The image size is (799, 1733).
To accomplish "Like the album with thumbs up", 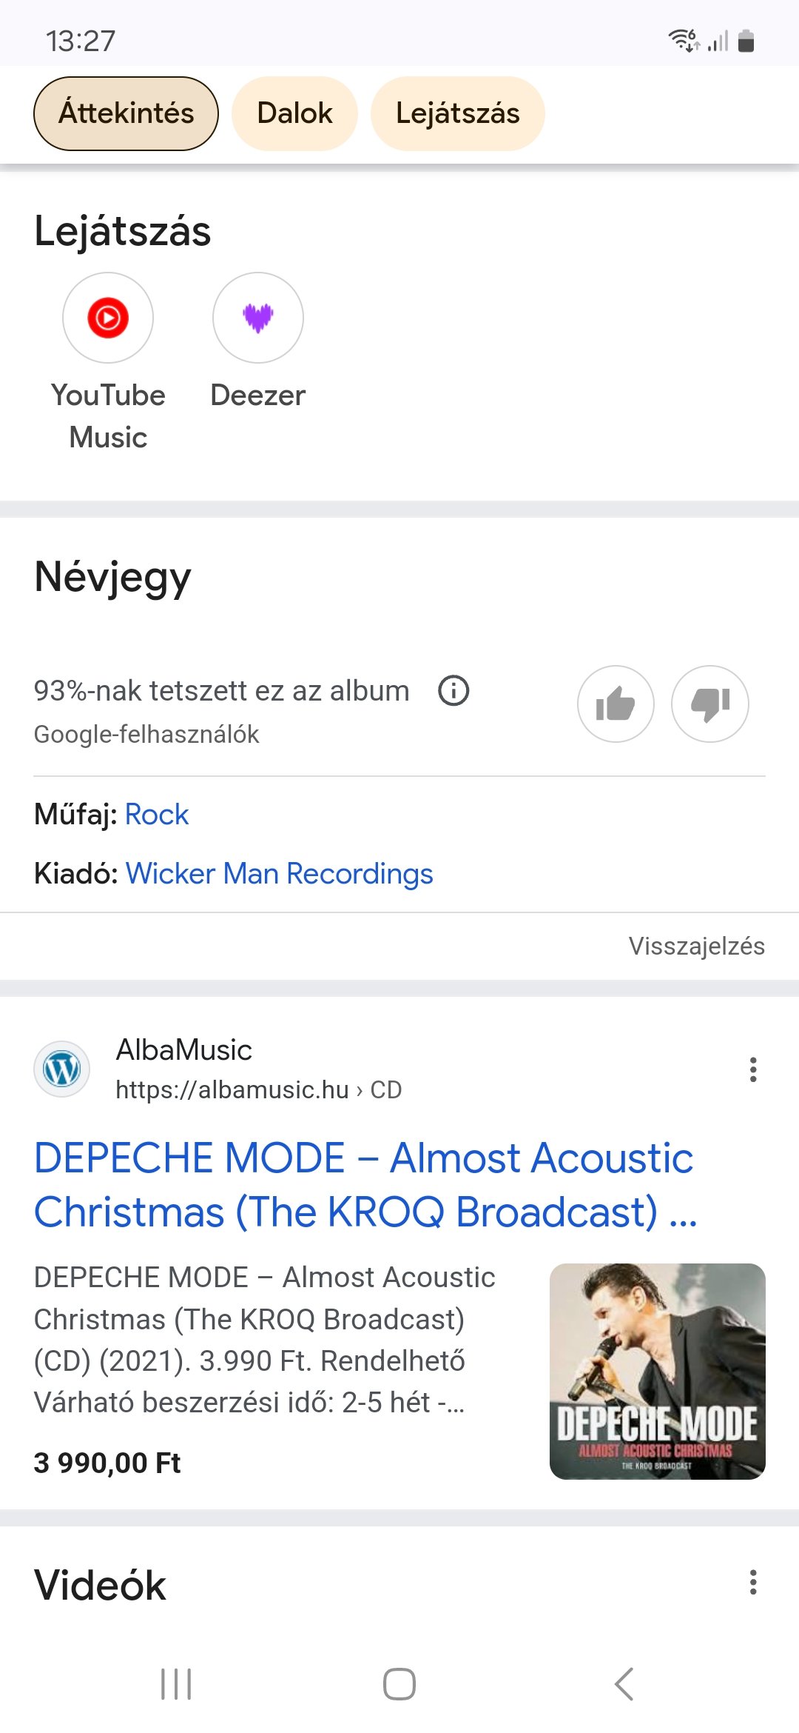I will [x=616, y=704].
